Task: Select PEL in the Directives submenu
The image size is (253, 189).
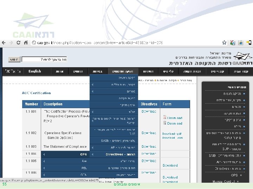Action: click(65, 168)
